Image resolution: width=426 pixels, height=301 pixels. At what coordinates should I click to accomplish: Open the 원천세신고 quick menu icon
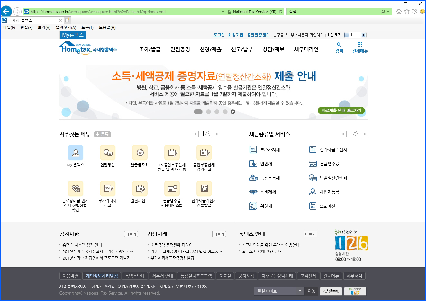[x=140, y=189]
